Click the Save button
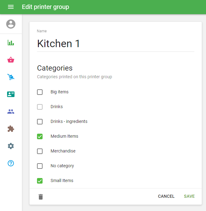 189,196
